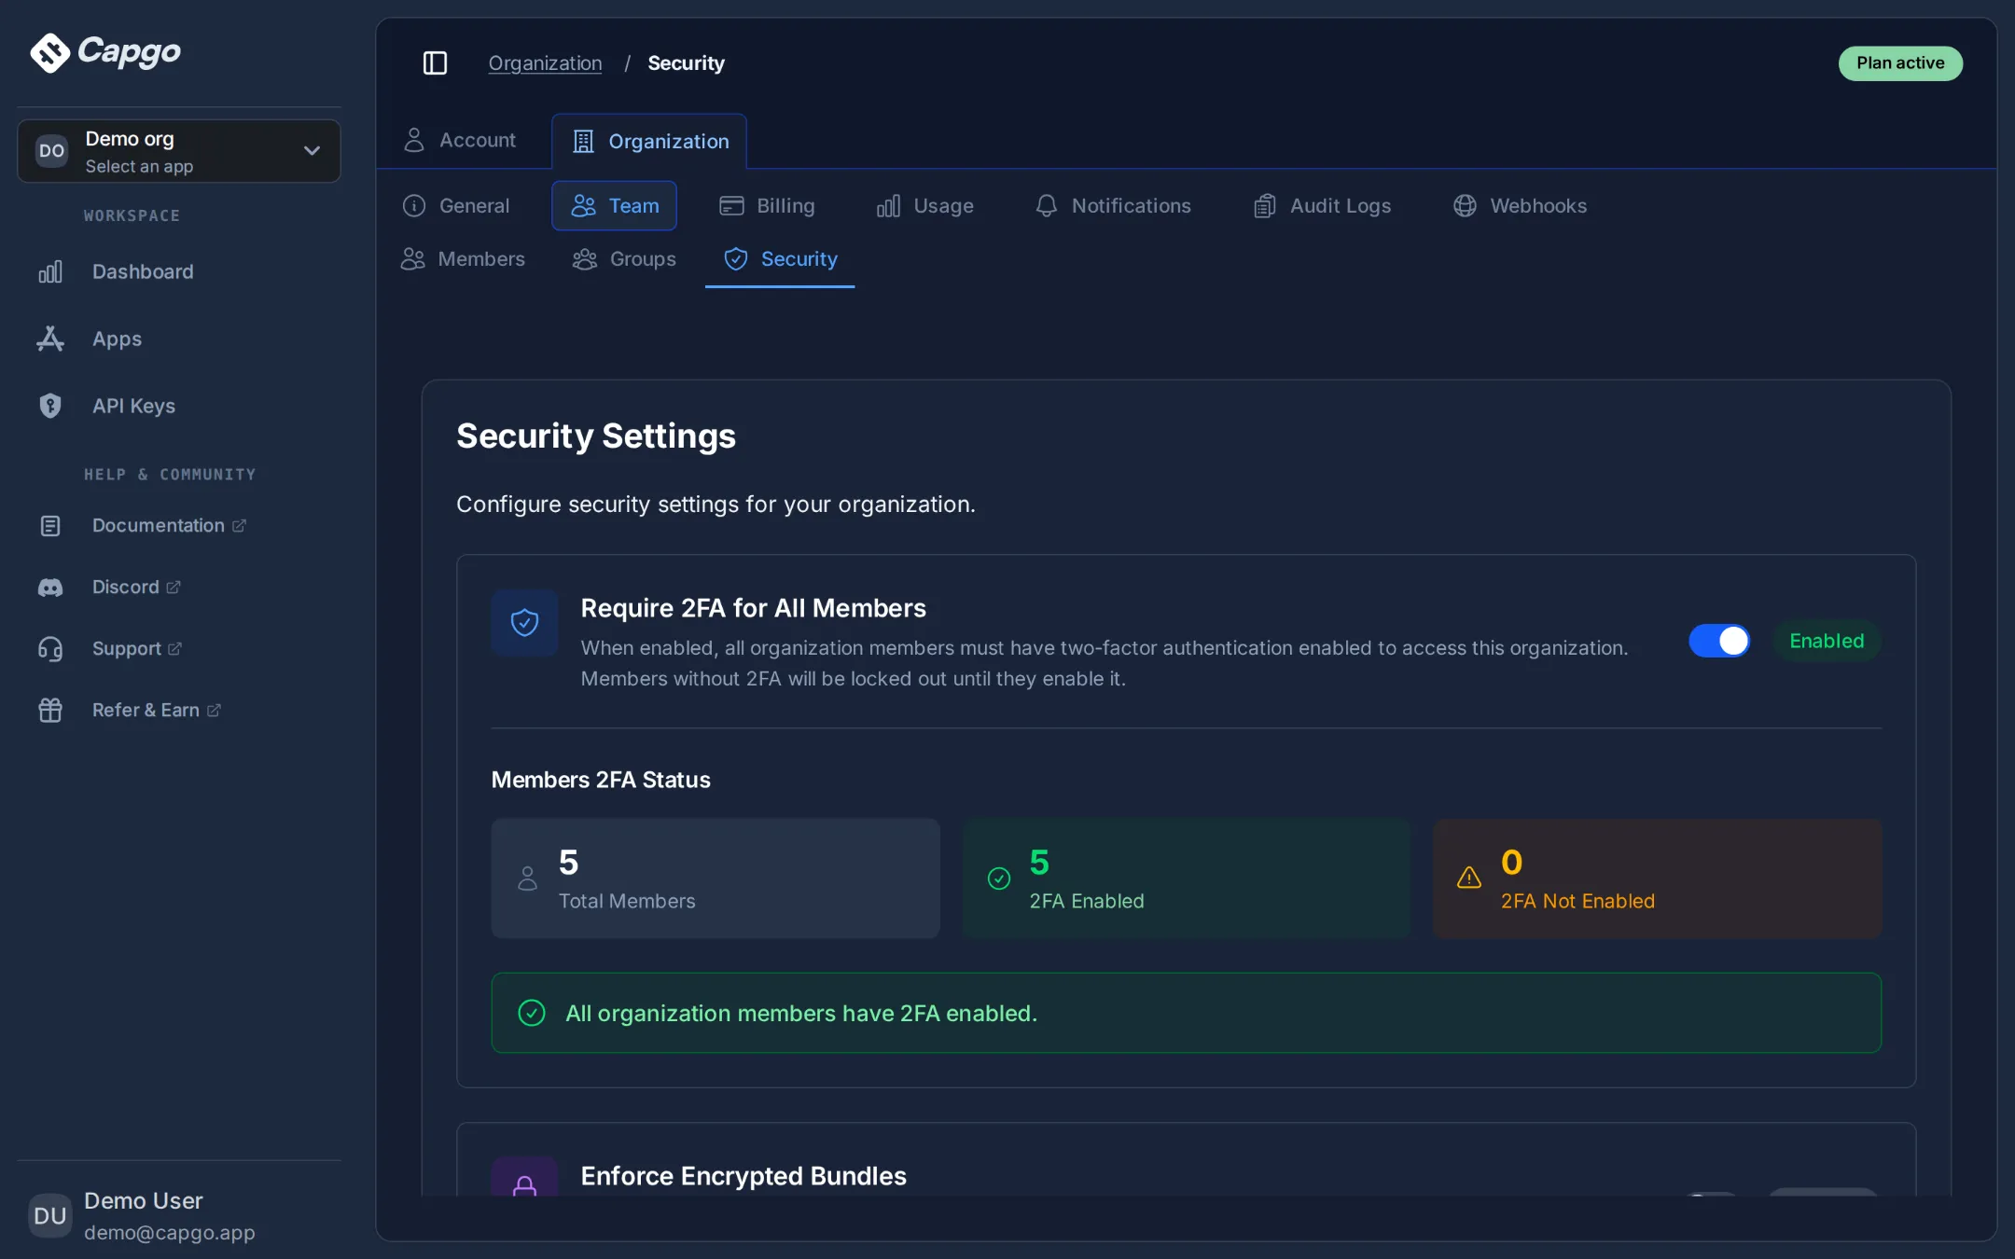Click the Apps icon in sidebar
Screen dimensions: 2015x1259
[x=50, y=339]
